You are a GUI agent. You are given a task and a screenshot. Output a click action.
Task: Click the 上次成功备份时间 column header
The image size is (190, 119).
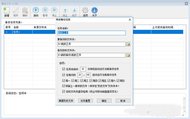[x=167, y=27]
